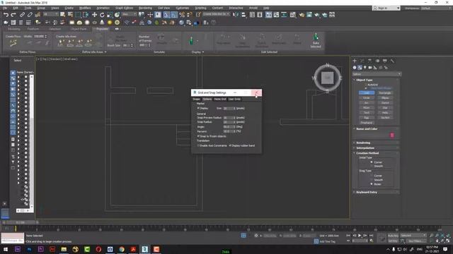Image resolution: width=453 pixels, height=254 pixels.
Task: Click the green populate figure Display icon
Action: tap(191, 41)
